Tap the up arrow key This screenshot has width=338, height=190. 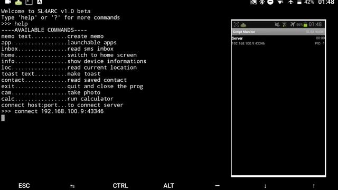314,186
